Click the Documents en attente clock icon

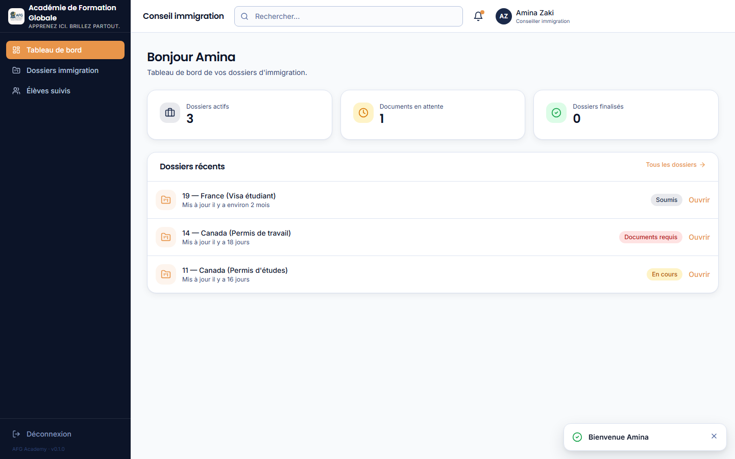pos(363,113)
